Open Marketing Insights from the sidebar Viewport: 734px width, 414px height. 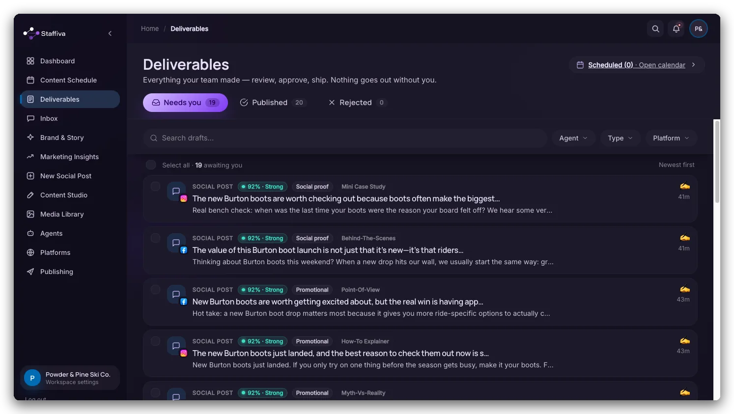70,157
